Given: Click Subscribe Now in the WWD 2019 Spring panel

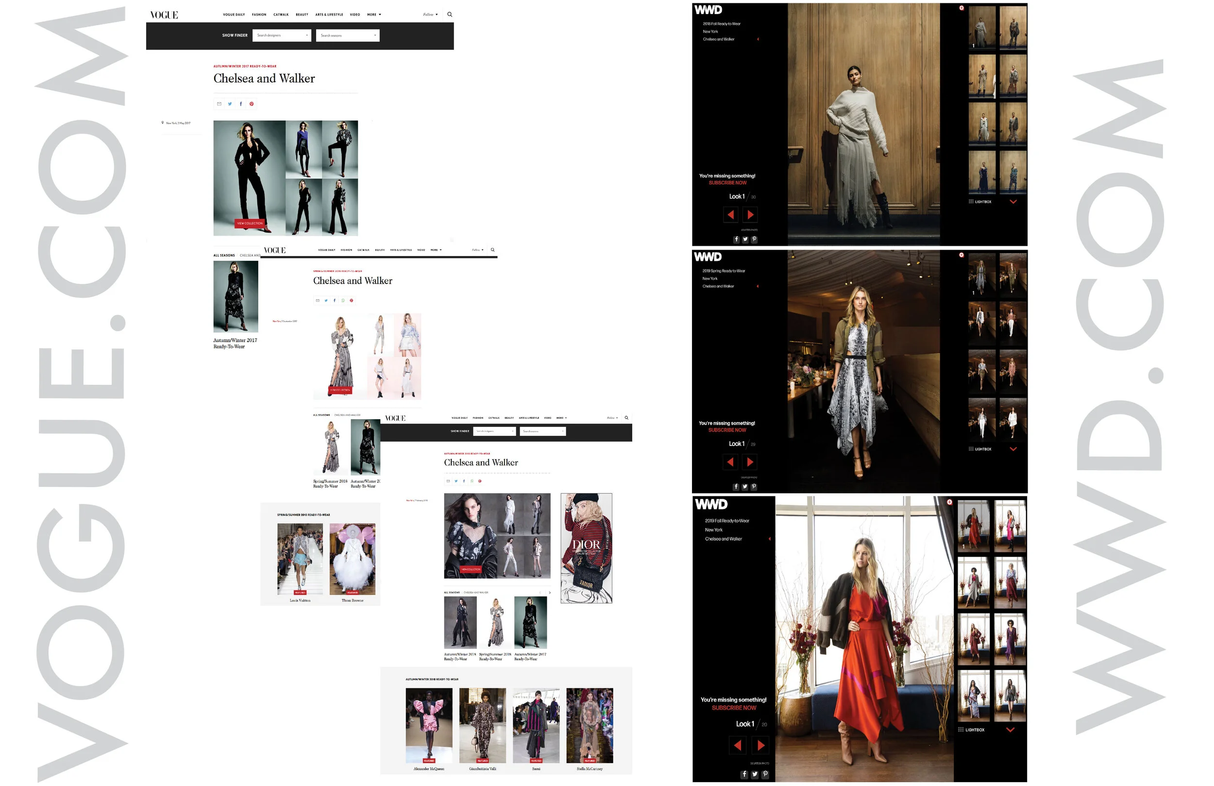Looking at the screenshot, I should click(727, 430).
